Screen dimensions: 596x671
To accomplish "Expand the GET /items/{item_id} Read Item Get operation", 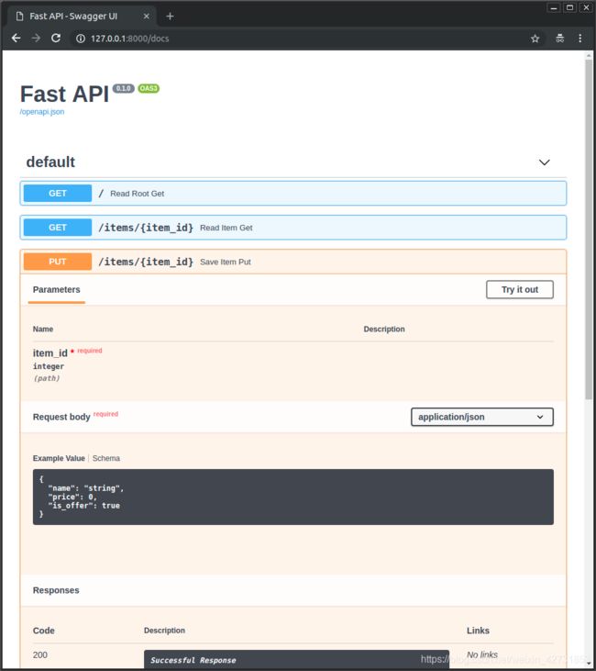I will tap(293, 228).
